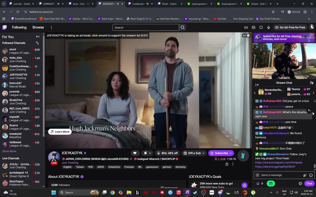Open top nav more options dots
The width and height of the screenshot is (316, 197).
click(51, 27)
